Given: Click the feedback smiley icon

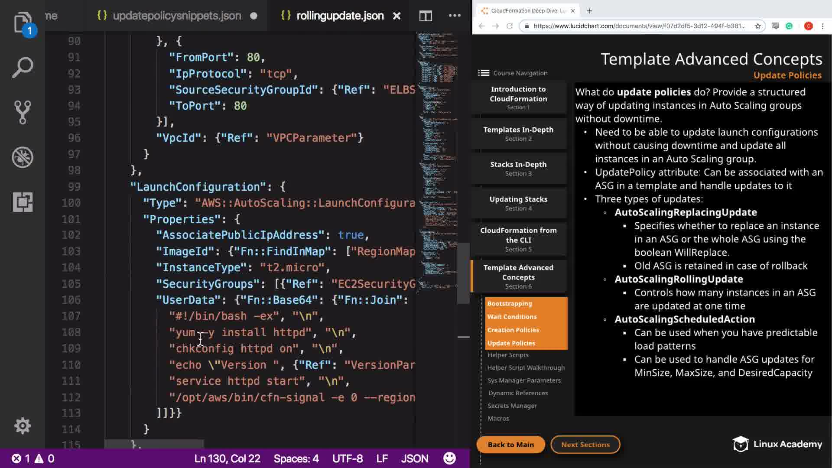Looking at the screenshot, I should point(449,458).
